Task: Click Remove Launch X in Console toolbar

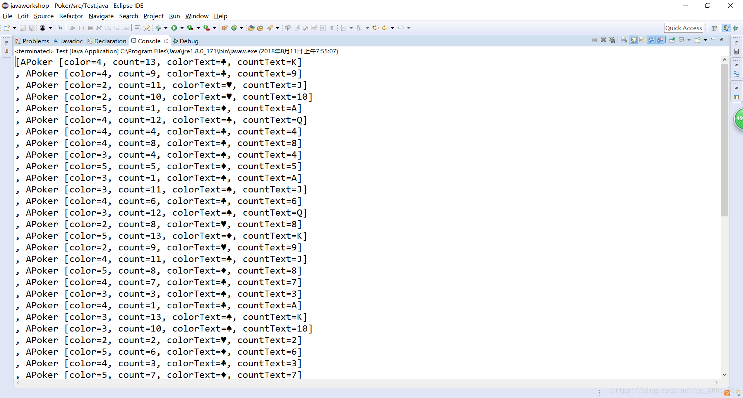Action: point(603,40)
